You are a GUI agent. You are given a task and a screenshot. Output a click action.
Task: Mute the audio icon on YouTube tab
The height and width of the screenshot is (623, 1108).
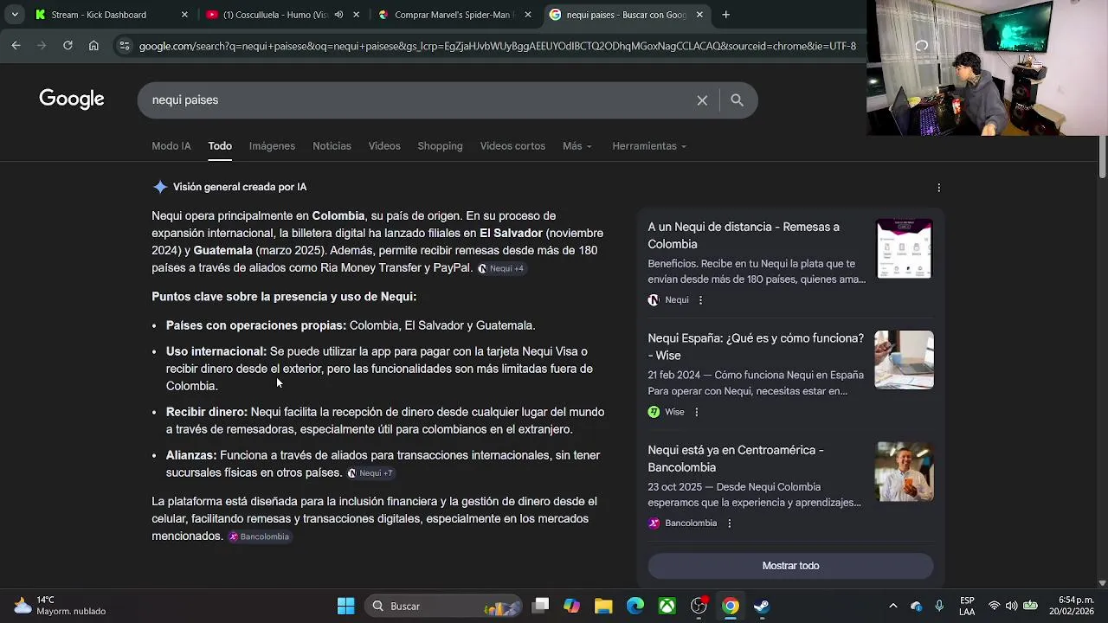tap(339, 15)
